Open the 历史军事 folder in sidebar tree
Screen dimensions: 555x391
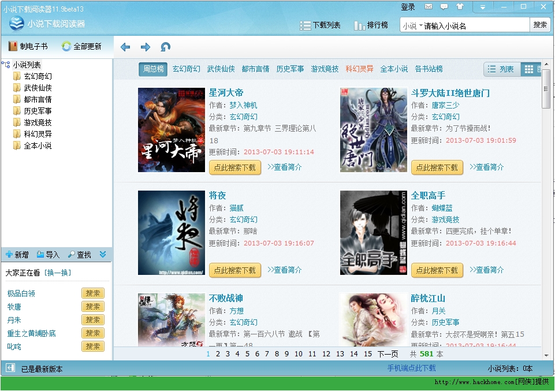point(38,111)
